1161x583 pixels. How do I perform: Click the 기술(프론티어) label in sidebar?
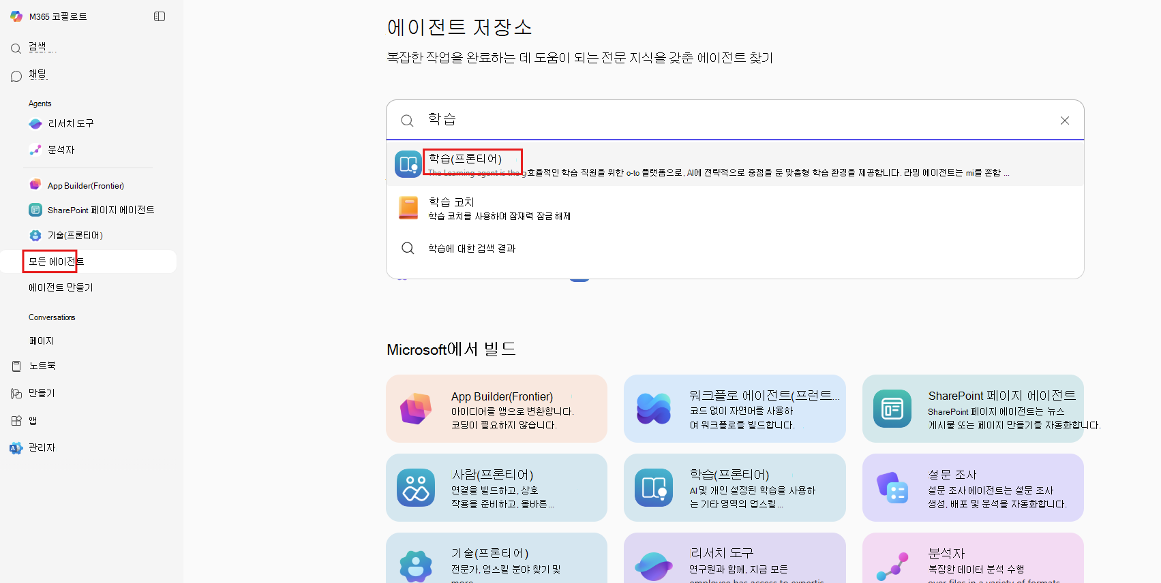[75, 236]
